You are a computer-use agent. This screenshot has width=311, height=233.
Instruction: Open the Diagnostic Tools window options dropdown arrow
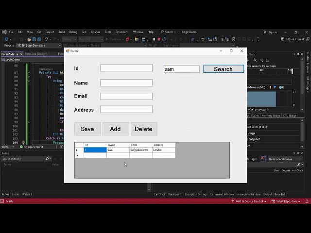(294, 54)
